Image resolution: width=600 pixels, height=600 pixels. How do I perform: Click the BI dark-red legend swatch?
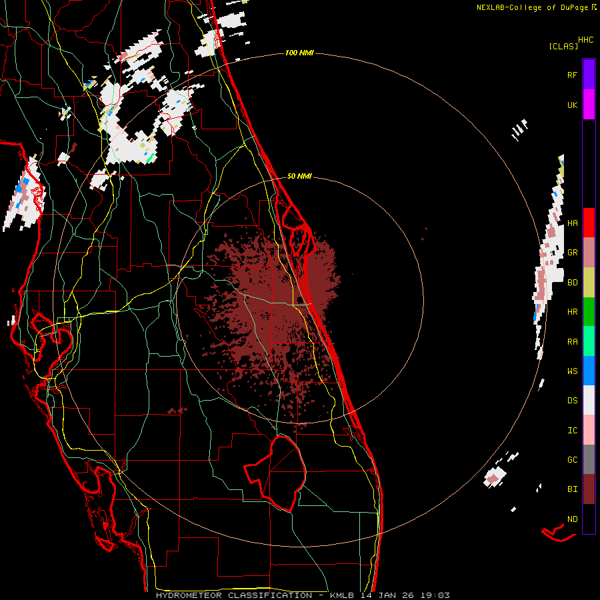pyautogui.click(x=589, y=489)
